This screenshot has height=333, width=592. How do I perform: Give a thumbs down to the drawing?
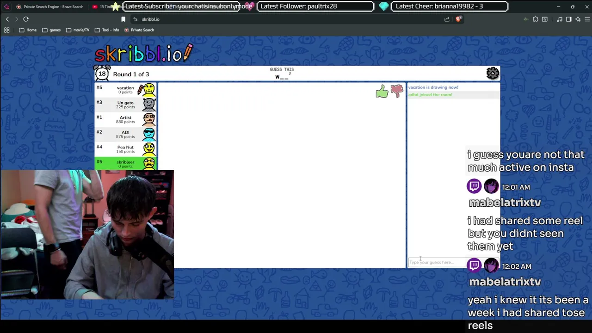[397, 91]
